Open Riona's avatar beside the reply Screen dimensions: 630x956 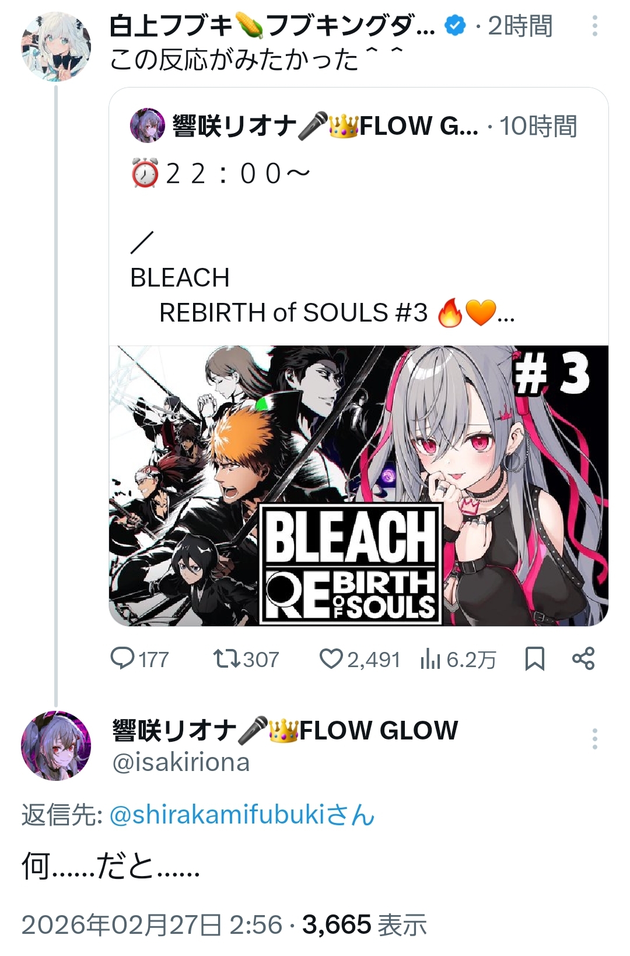tap(56, 745)
